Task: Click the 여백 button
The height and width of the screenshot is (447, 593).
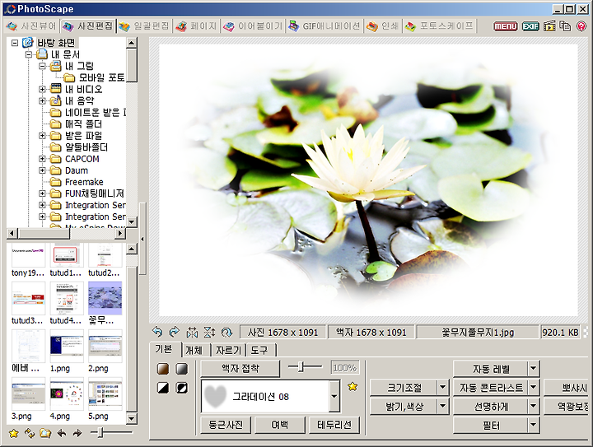Action: pos(280,425)
